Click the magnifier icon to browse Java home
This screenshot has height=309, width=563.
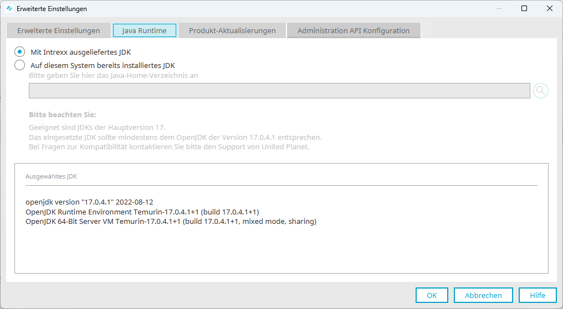(540, 91)
